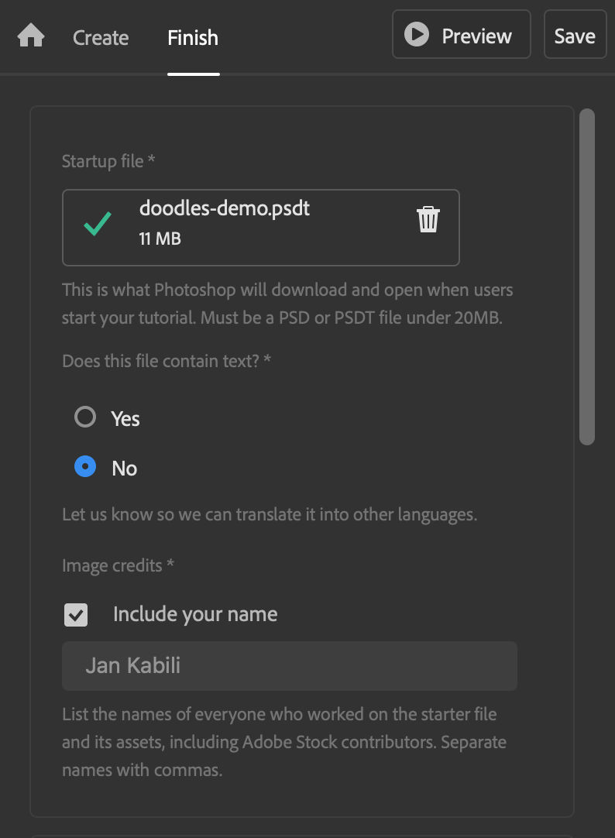Click the doodles-demo.psdt file name
The height and width of the screenshot is (838, 615).
click(x=225, y=208)
